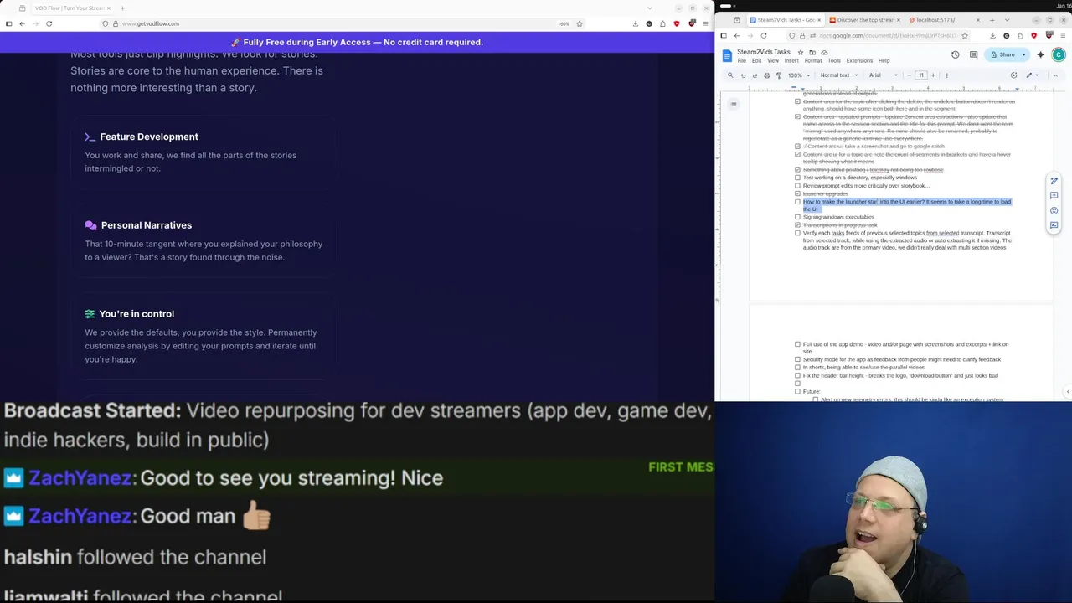Click the Share button in Docs
Image resolution: width=1072 pixels, height=603 pixels.
[1002, 54]
